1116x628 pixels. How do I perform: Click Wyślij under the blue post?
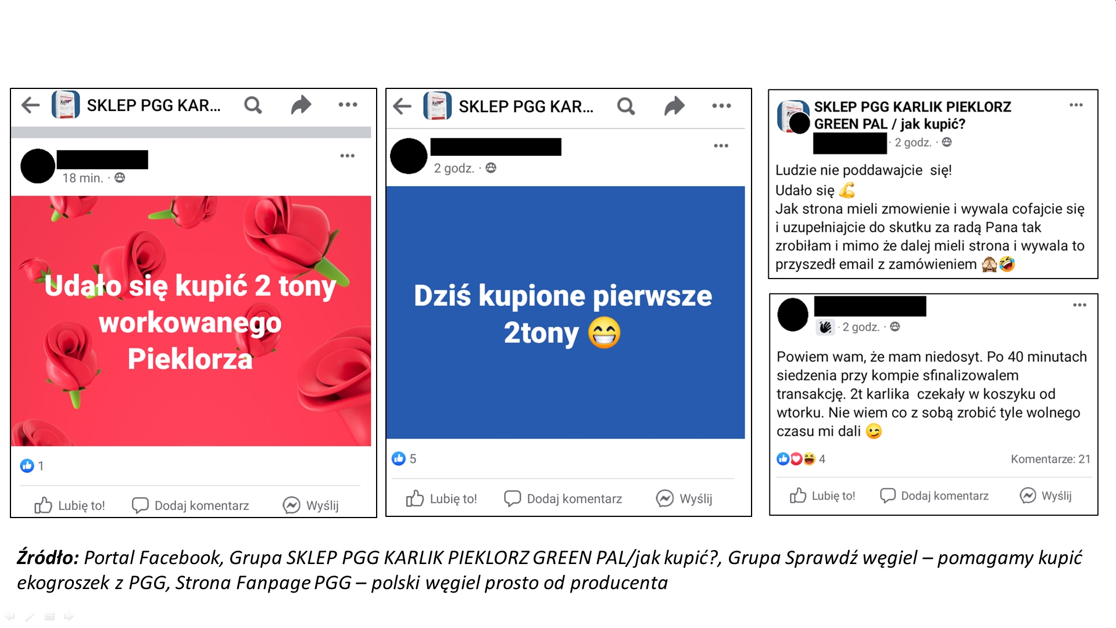pyautogui.click(x=684, y=498)
